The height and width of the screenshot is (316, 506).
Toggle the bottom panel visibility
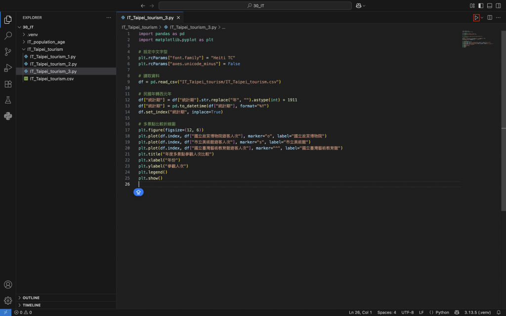point(490,5)
